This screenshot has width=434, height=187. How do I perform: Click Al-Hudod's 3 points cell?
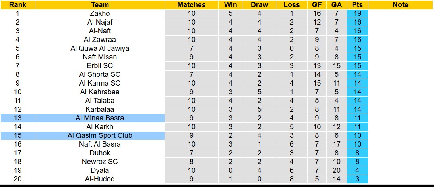pos(357,179)
